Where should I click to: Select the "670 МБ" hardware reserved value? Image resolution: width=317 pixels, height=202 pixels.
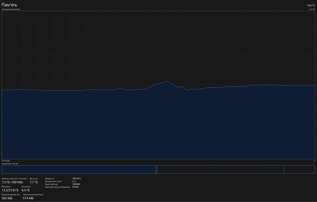pyautogui.click(x=75, y=187)
